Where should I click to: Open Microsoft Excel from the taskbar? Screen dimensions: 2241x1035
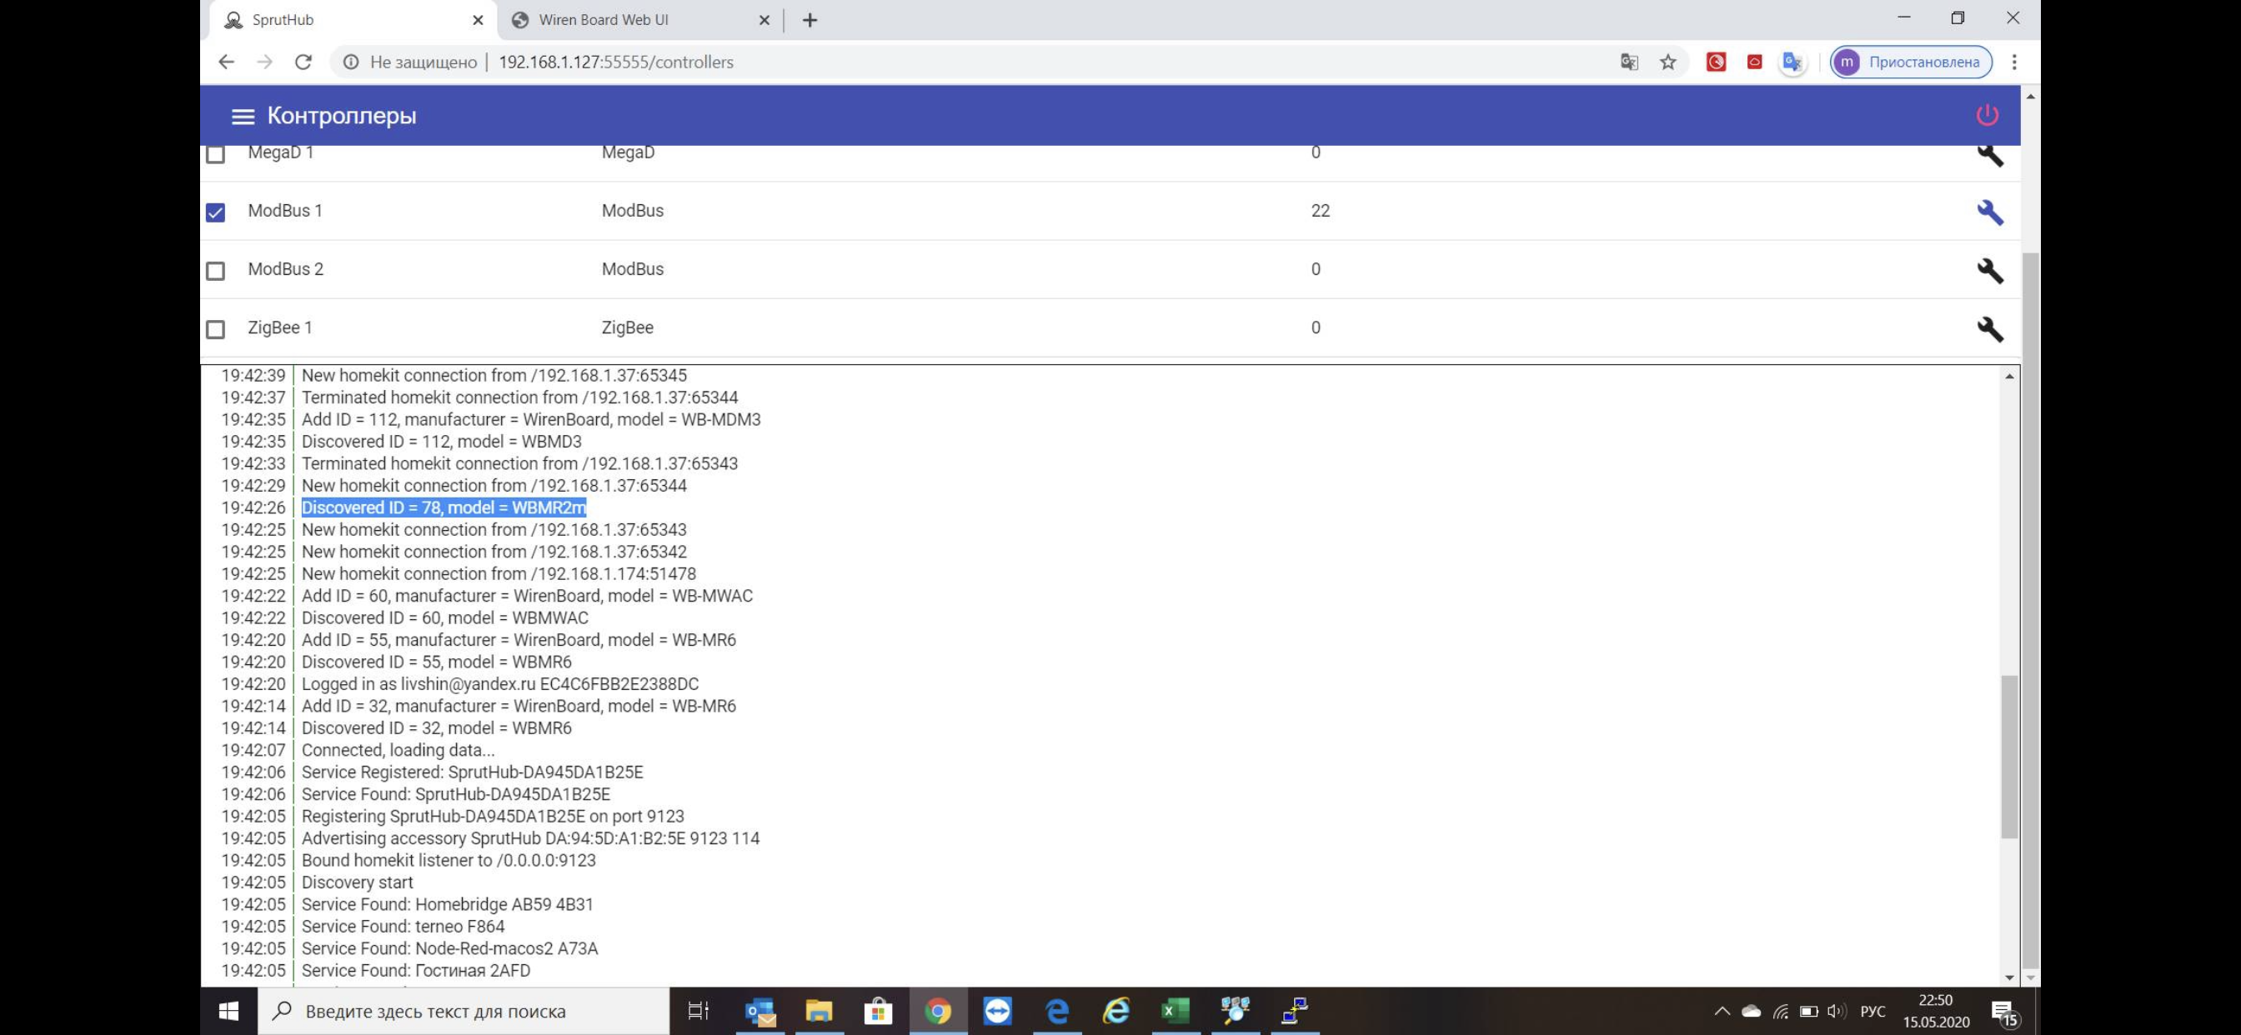(x=1176, y=1012)
